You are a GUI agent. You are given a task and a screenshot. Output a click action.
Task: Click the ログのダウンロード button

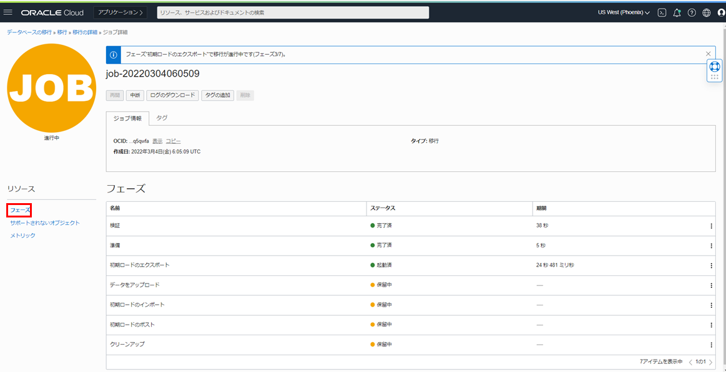(172, 95)
